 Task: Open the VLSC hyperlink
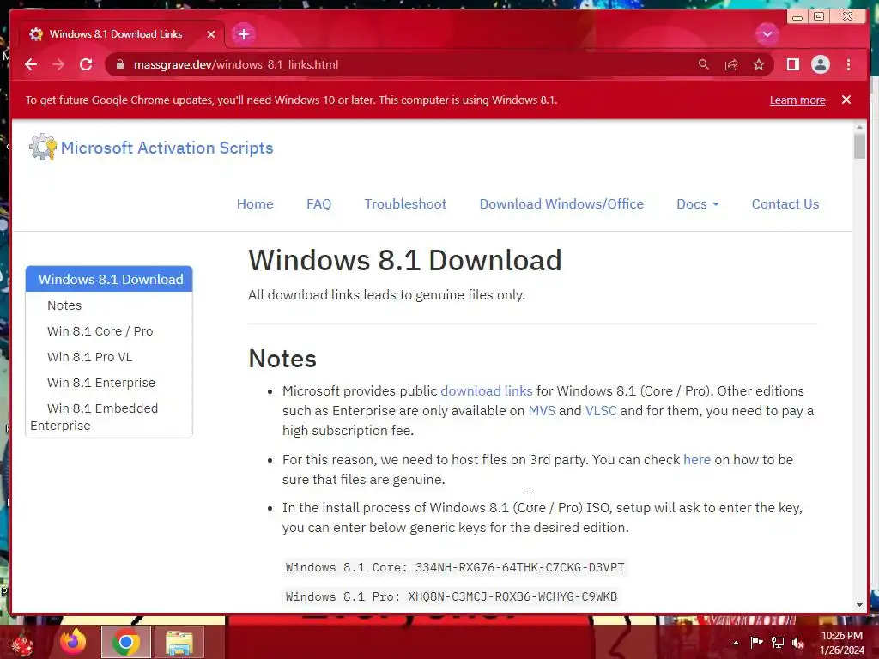point(600,411)
